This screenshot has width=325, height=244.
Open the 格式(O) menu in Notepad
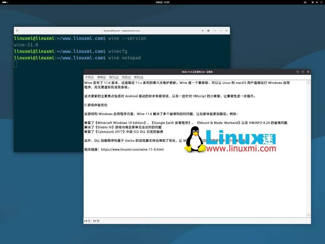tap(114, 77)
